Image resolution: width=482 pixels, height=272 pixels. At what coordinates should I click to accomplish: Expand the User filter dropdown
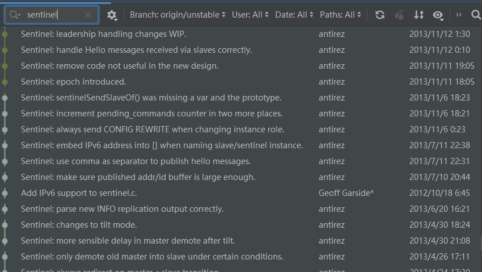250,15
